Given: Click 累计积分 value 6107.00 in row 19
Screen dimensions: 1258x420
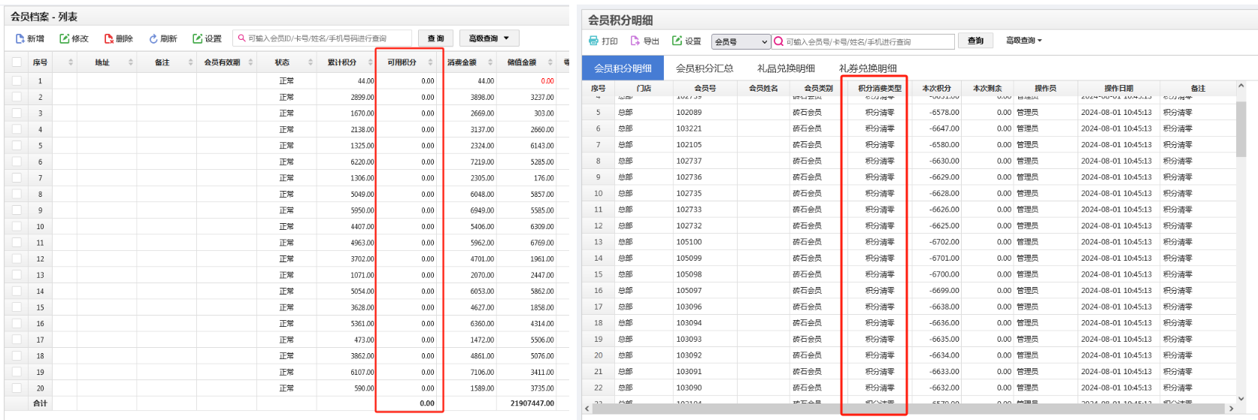Looking at the screenshot, I should [x=362, y=372].
